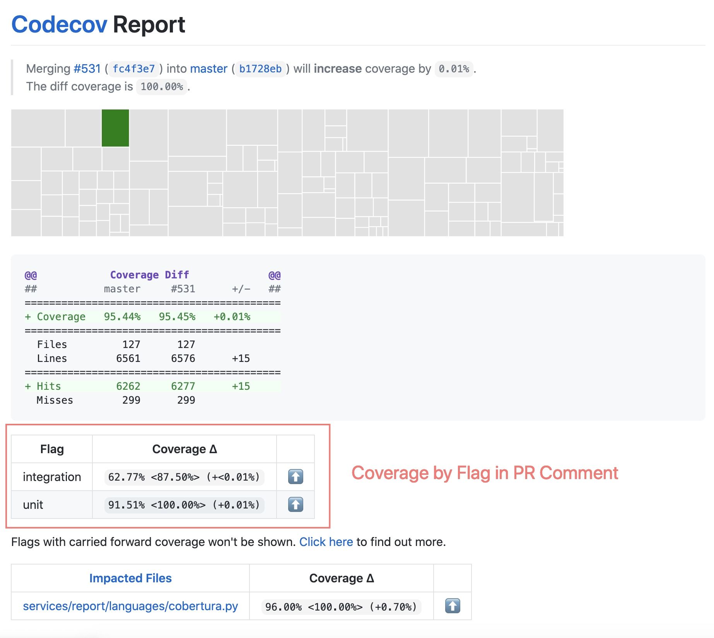Select the 100.00% diff coverage value
This screenshot has width=714, height=638.
click(x=162, y=87)
